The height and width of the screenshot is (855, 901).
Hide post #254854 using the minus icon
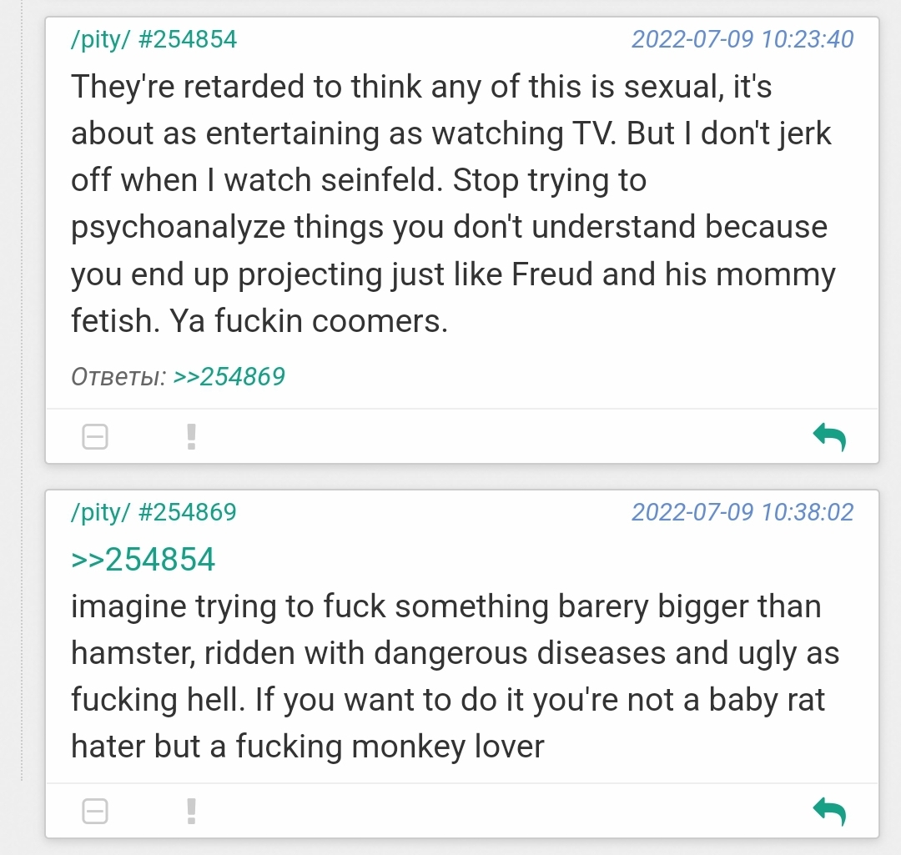click(x=95, y=436)
